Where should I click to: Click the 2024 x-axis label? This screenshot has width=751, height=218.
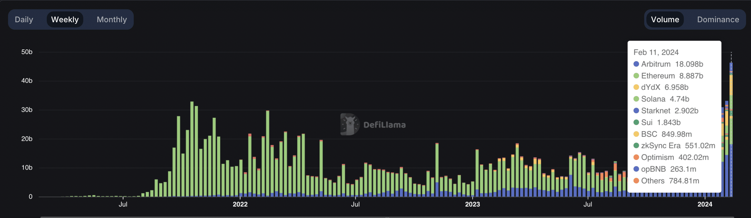[x=705, y=204]
